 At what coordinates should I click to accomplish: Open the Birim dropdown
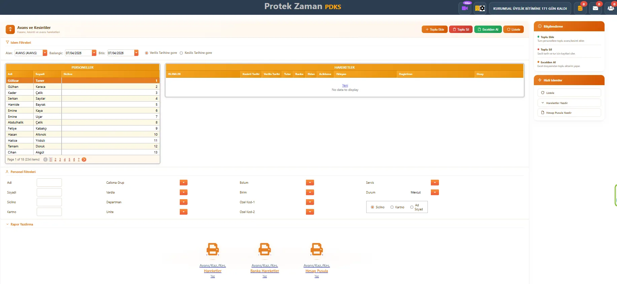coord(310,192)
